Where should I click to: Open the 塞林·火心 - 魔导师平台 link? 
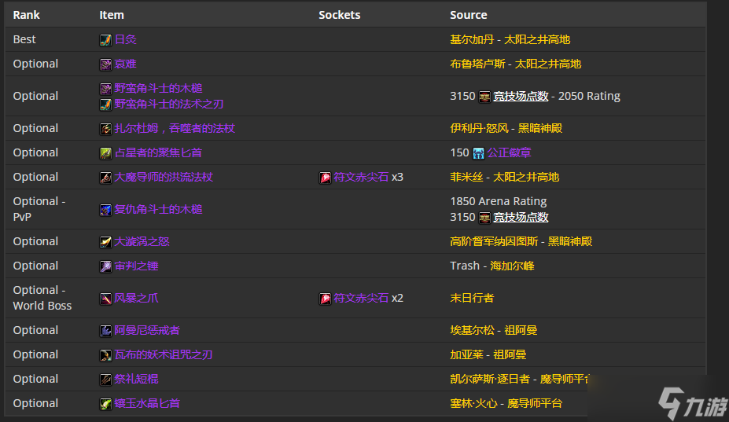tap(506, 403)
